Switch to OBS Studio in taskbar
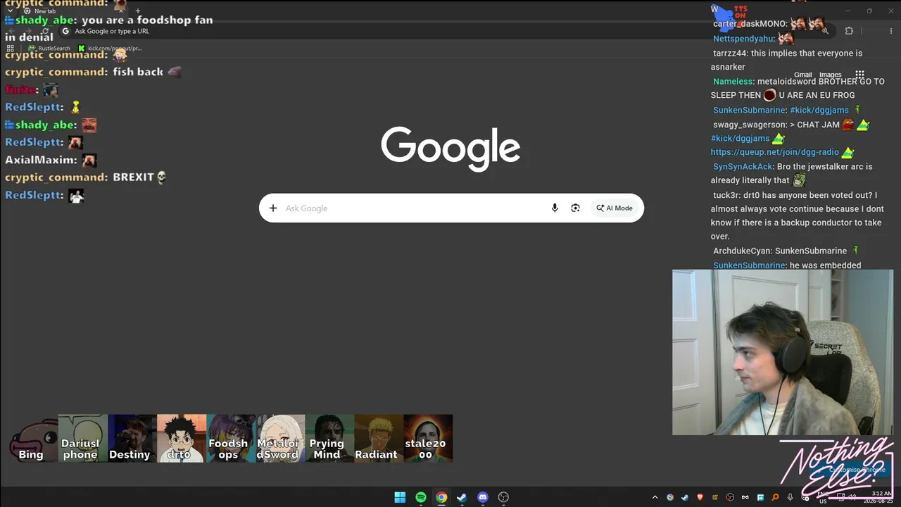Image resolution: width=901 pixels, height=507 pixels. (x=503, y=497)
